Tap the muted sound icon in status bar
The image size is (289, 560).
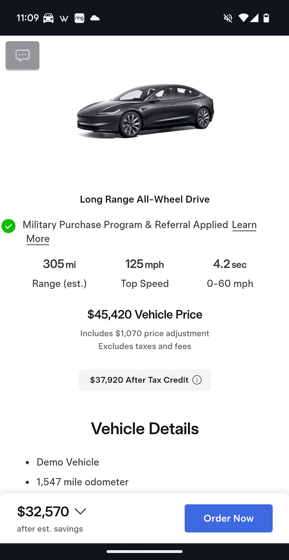(x=227, y=18)
